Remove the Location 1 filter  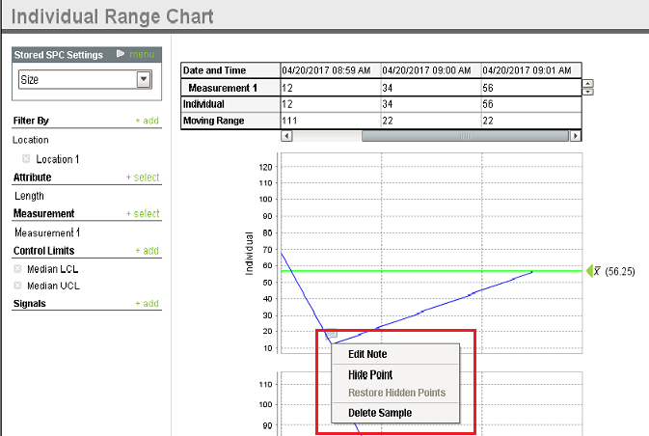(x=26, y=159)
